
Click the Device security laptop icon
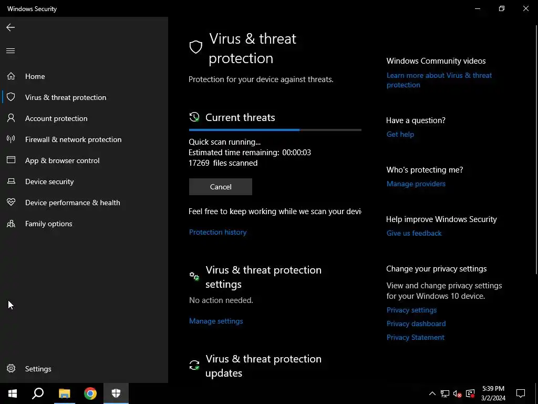[x=11, y=181]
